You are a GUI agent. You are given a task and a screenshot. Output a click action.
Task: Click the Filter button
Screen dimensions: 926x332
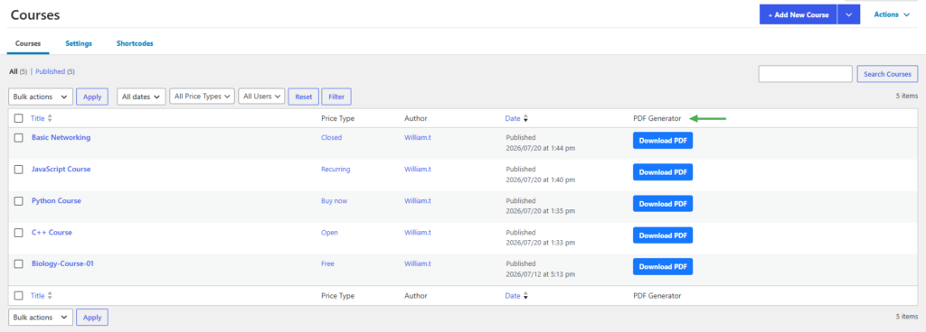(x=336, y=97)
